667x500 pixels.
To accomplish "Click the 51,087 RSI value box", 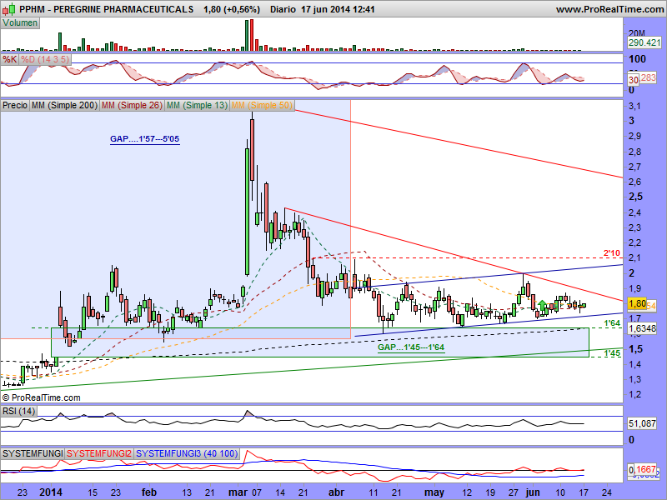I will pyautogui.click(x=642, y=423).
